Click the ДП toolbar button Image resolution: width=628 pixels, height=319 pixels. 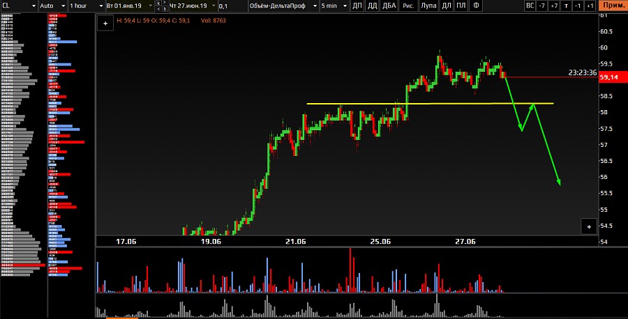357,6
